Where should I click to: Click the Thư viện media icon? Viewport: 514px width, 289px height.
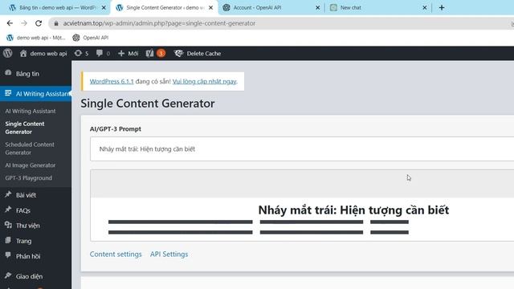pyautogui.click(x=8, y=225)
